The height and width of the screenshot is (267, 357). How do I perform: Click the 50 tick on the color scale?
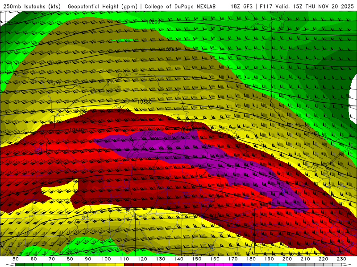(x=16, y=259)
